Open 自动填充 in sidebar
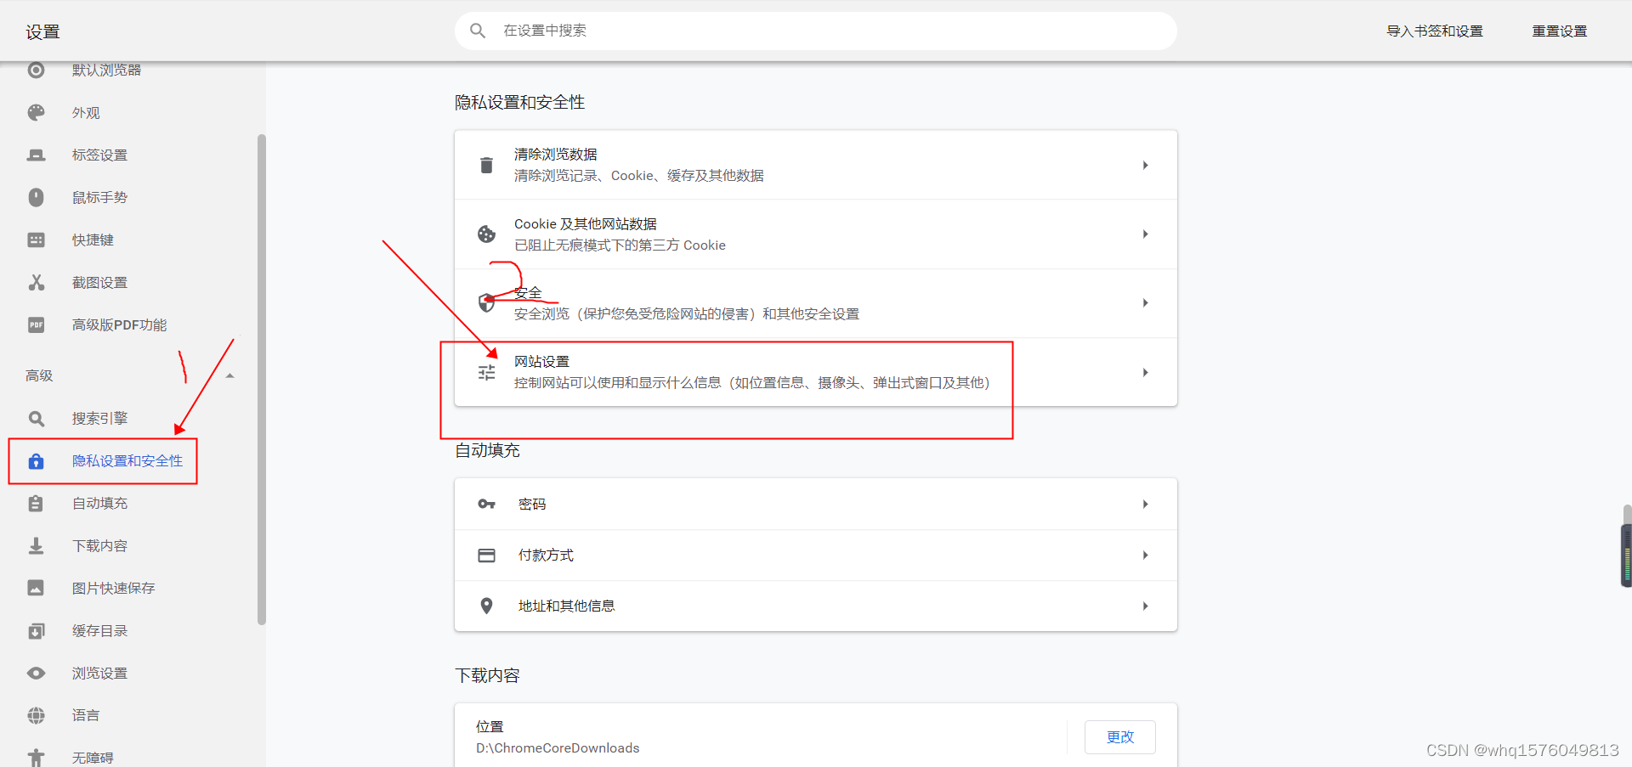Image resolution: width=1632 pixels, height=767 pixels. coord(99,503)
